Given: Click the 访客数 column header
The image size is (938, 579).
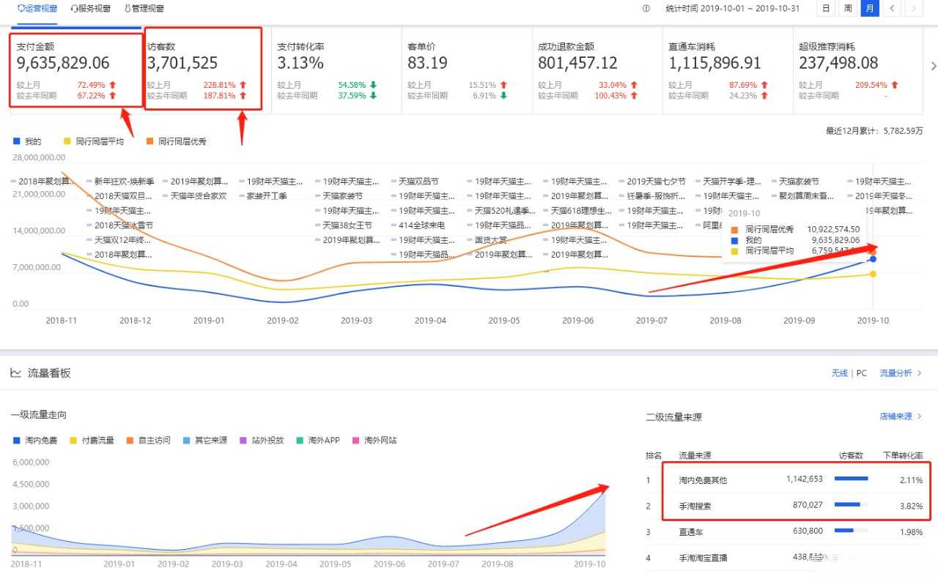Looking at the screenshot, I should 850,455.
